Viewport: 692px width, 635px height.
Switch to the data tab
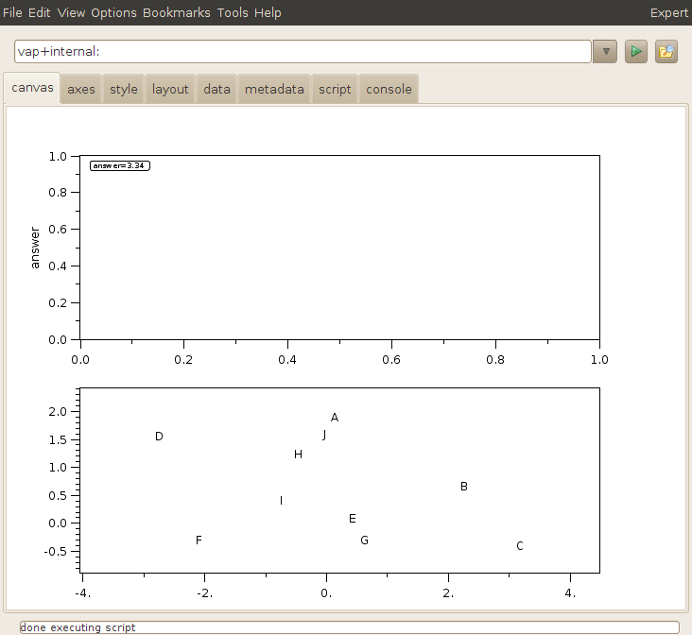[216, 89]
